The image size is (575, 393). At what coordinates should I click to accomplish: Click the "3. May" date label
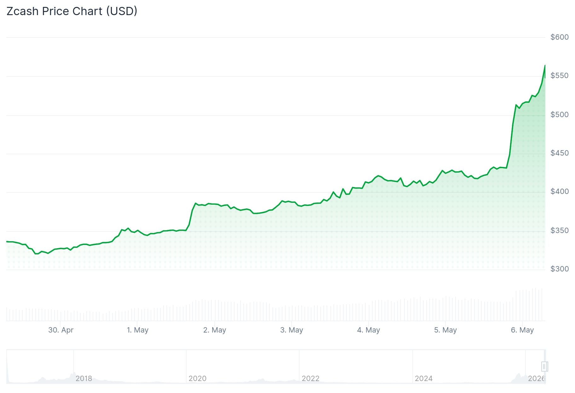point(291,330)
